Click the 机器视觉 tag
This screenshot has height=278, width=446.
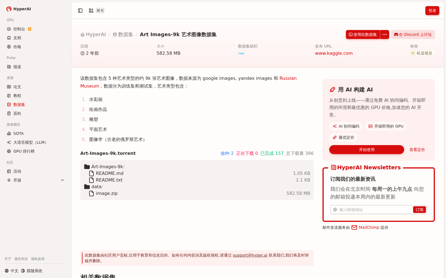422,53
